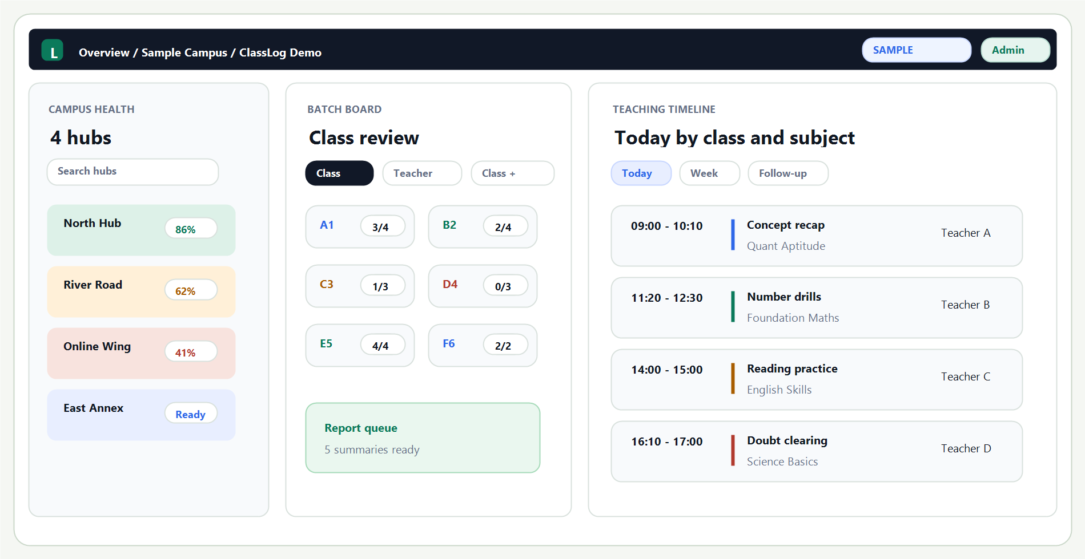This screenshot has height=559, width=1085.
Task: Open batch C3 card
Action: click(x=360, y=286)
